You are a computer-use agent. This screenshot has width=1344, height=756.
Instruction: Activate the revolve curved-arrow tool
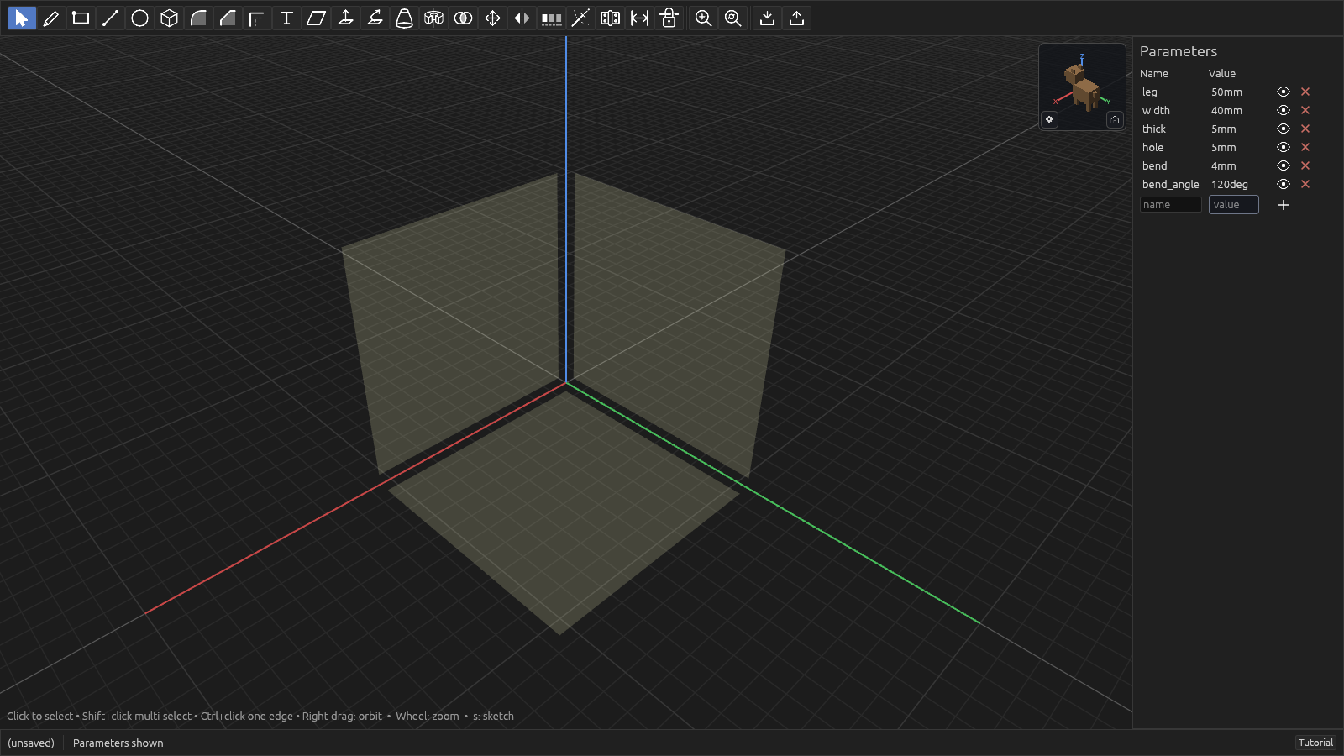375,18
